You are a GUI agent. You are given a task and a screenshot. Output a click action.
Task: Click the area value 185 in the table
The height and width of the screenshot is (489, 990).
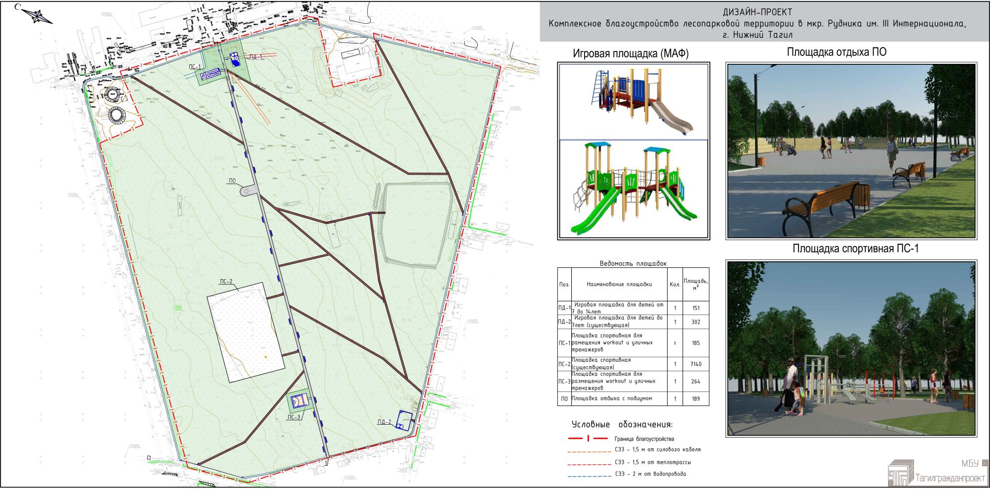[695, 343]
